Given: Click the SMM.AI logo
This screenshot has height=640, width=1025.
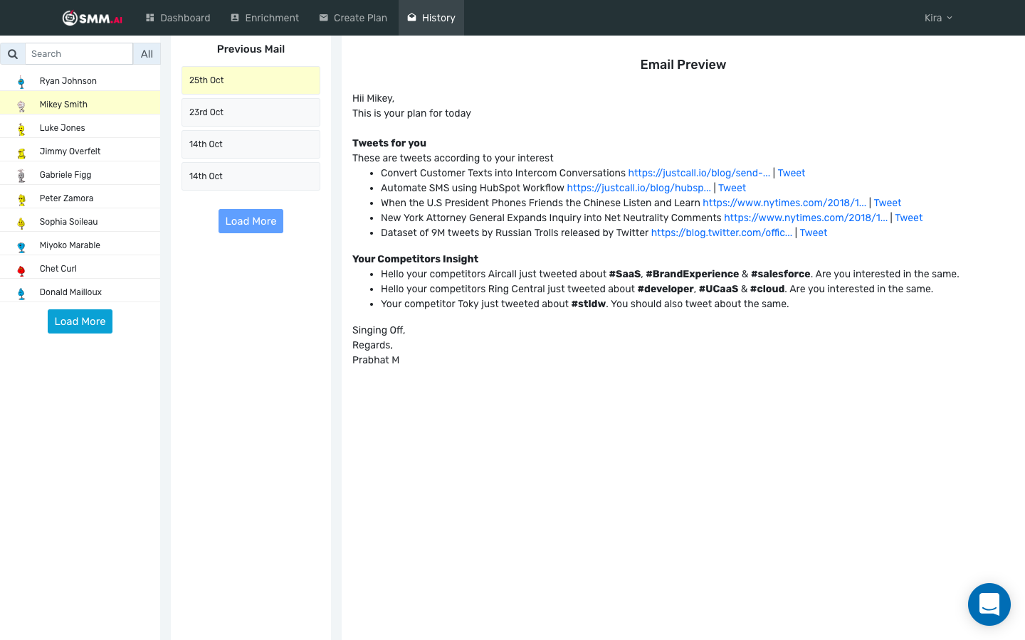Looking at the screenshot, I should (x=93, y=18).
